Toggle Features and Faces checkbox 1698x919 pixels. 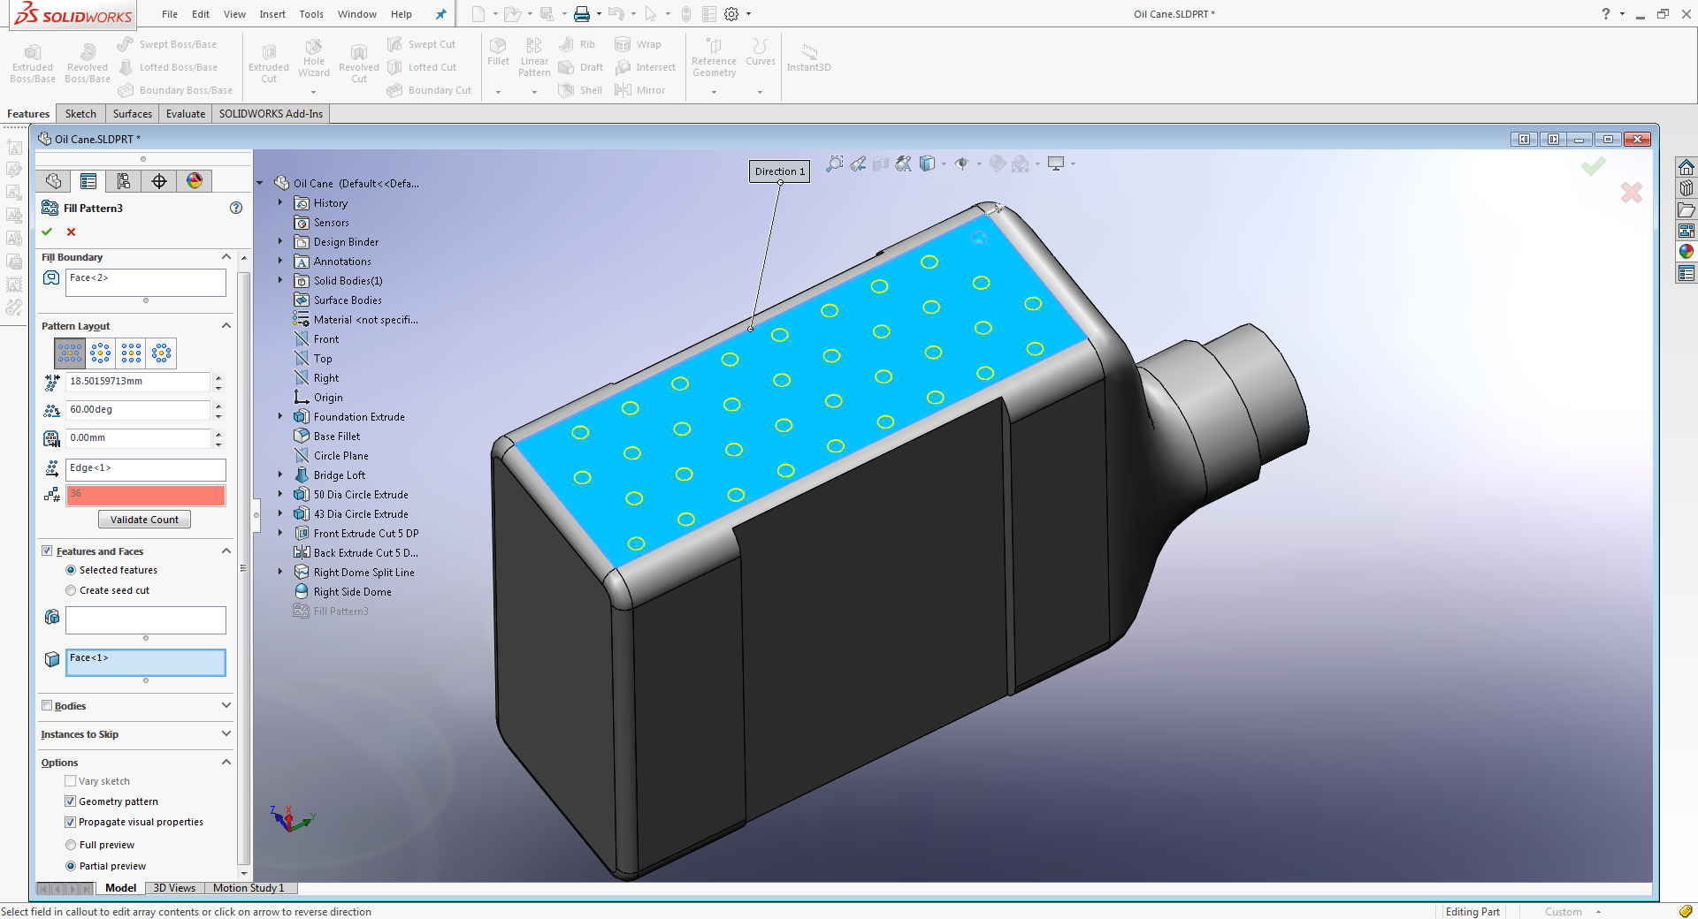pos(47,551)
